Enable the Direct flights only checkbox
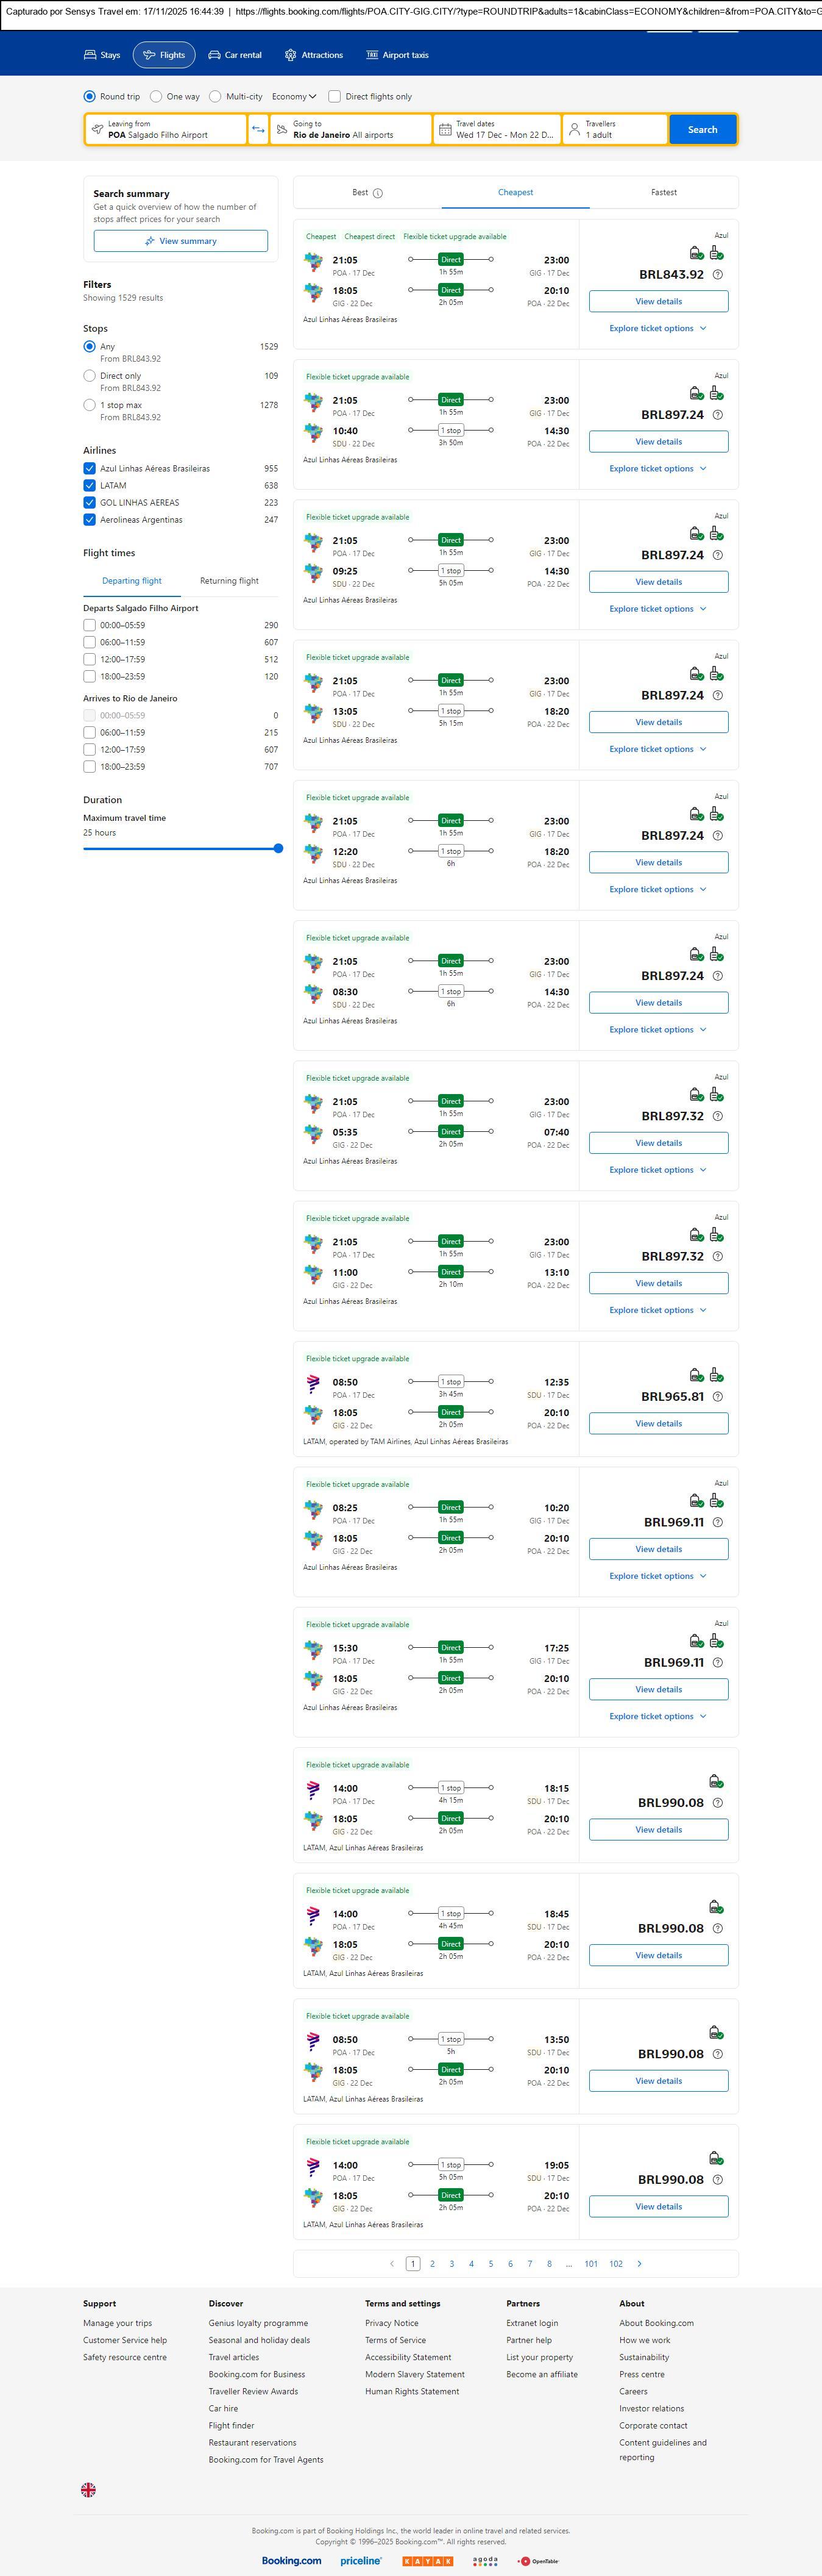Viewport: 822px width, 2576px height. pos(335,97)
